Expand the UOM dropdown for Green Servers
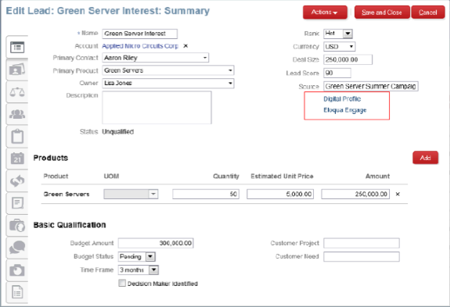The width and height of the screenshot is (450, 307). 153,194
